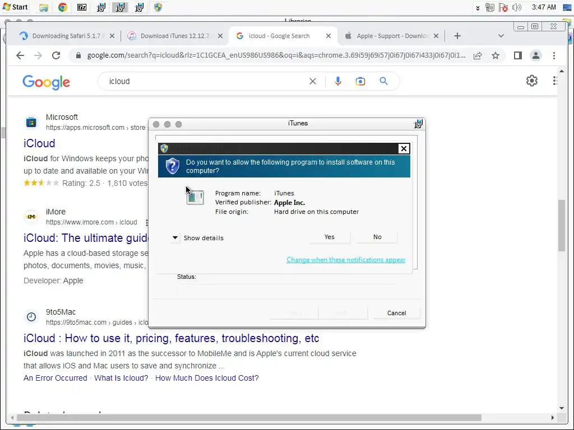Cancel the iTunes installer
The width and height of the screenshot is (574, 430).
click(396, 314)
